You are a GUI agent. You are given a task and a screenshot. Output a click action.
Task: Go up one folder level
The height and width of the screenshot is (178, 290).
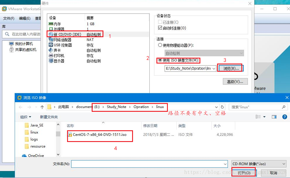coord(42,107)
